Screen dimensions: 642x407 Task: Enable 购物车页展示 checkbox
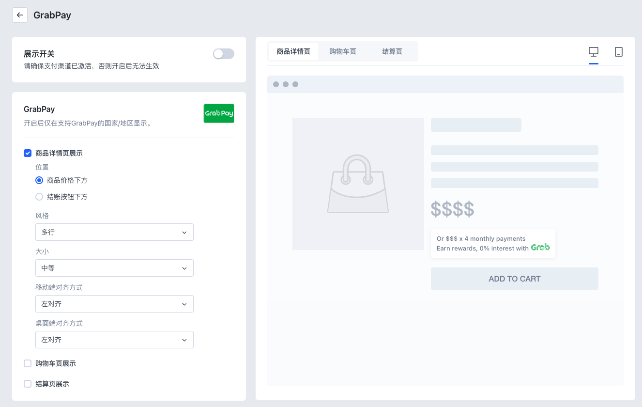click(28, 363)
